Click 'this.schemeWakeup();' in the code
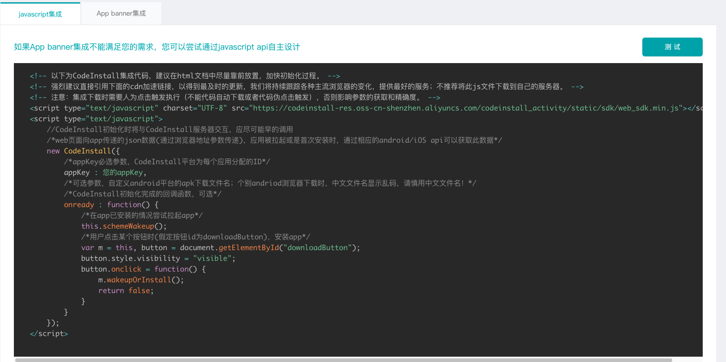The width and height of the screenshot is (726, 362). tap(124, 226)
